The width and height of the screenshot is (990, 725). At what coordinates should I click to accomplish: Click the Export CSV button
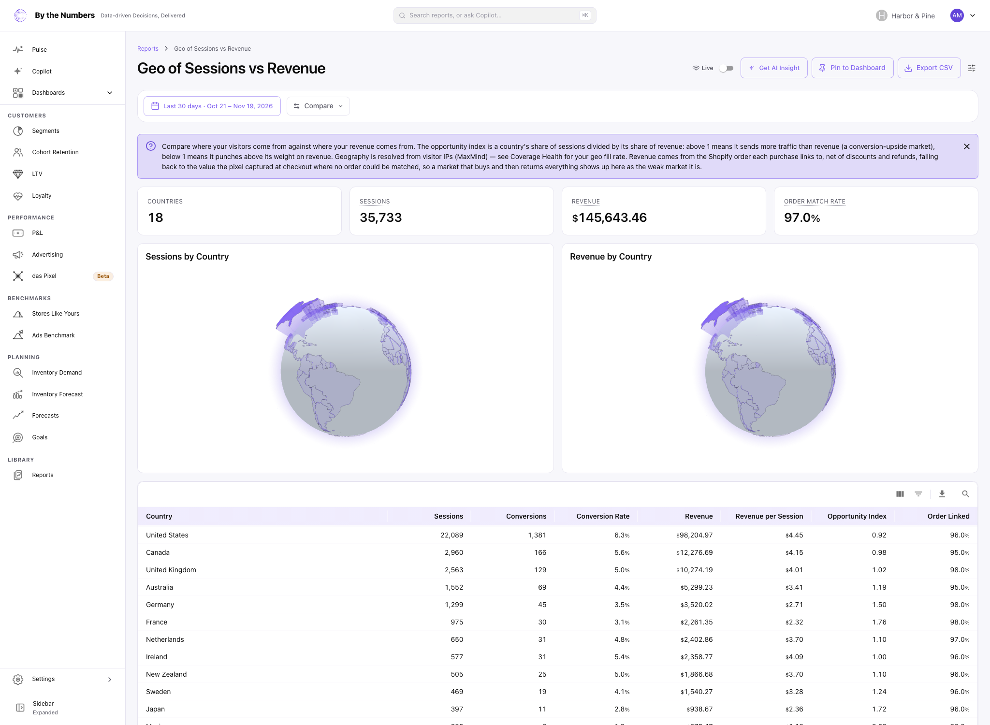pyautogui.click(x=929, y=68)
